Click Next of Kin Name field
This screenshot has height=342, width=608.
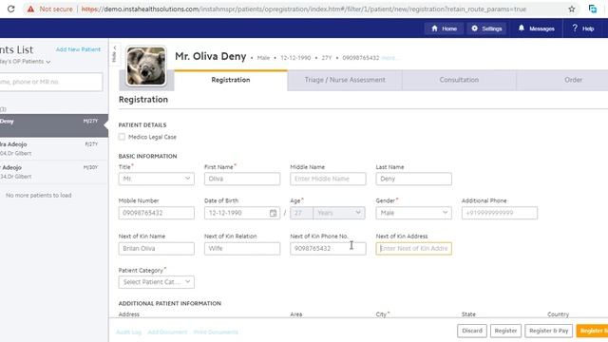point(156,249)
